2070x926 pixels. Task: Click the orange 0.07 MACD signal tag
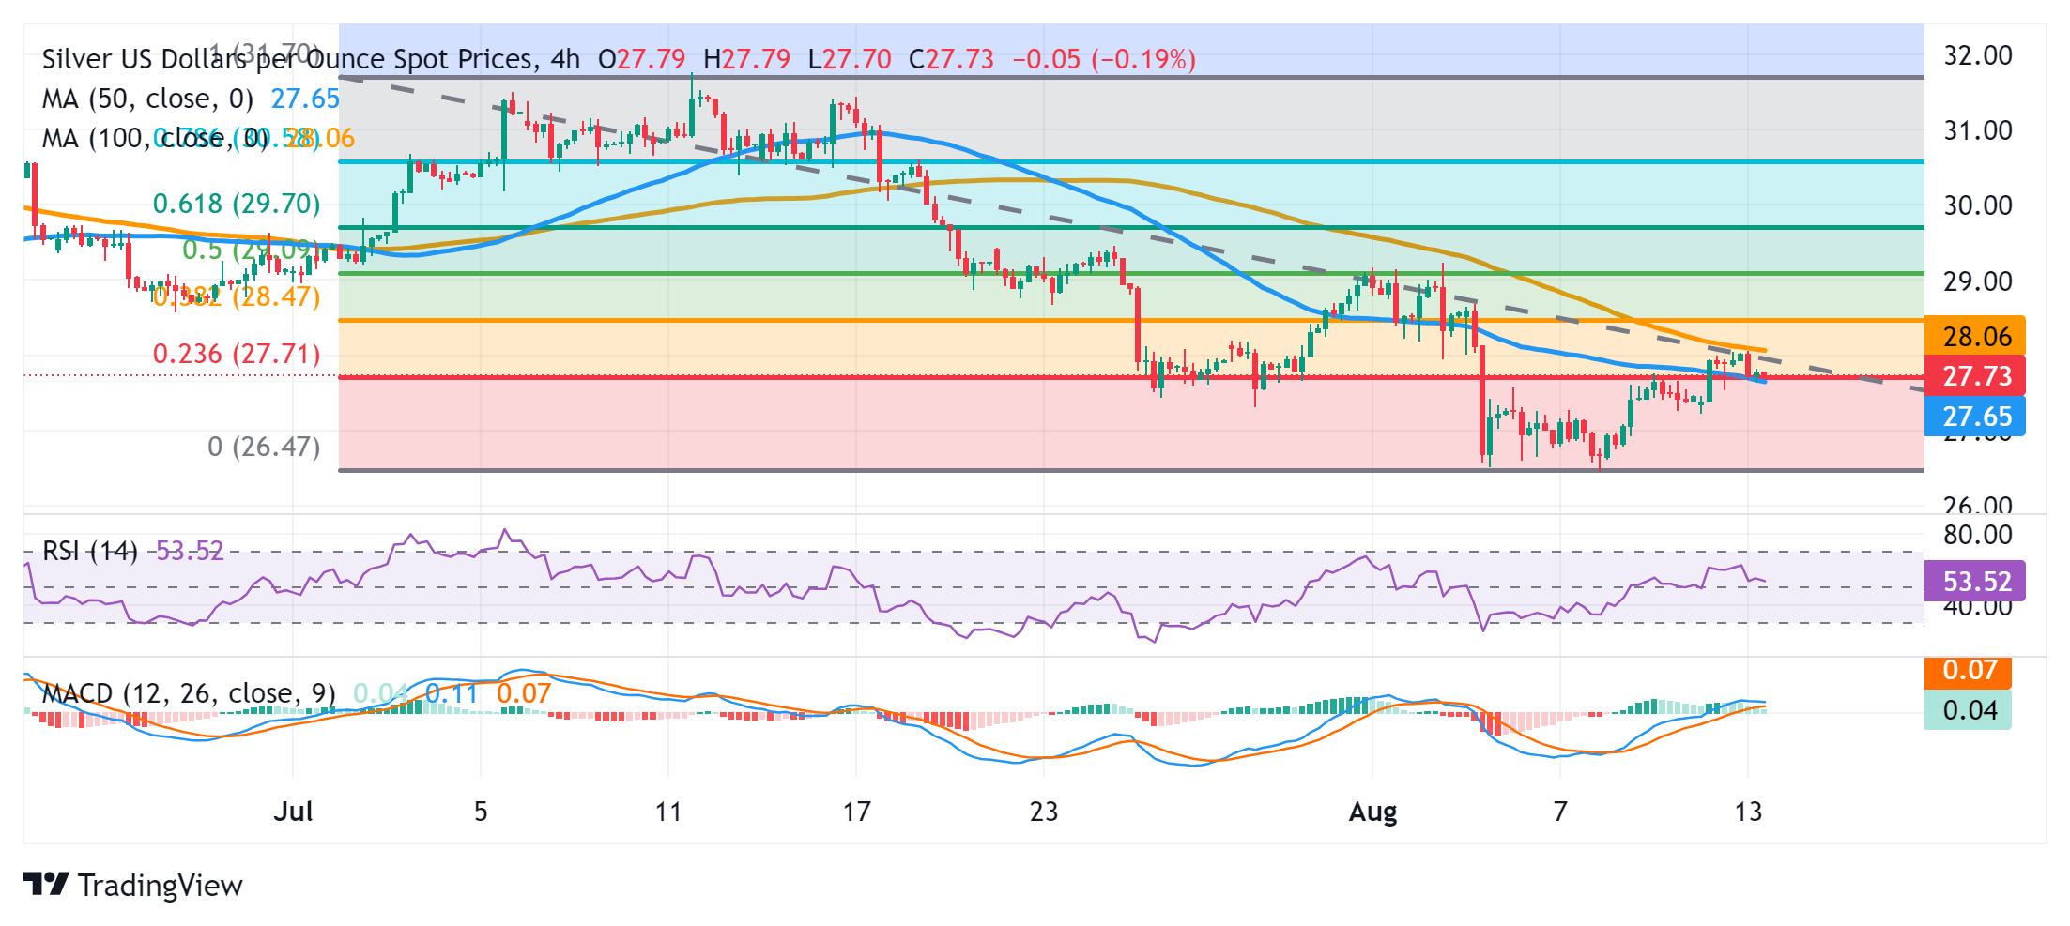point(1969,671)
